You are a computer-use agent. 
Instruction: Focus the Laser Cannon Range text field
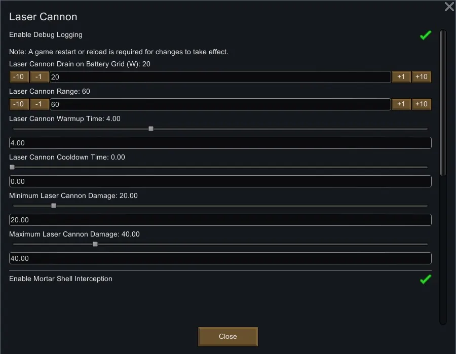pyautogui.click(x=220, y=104)
